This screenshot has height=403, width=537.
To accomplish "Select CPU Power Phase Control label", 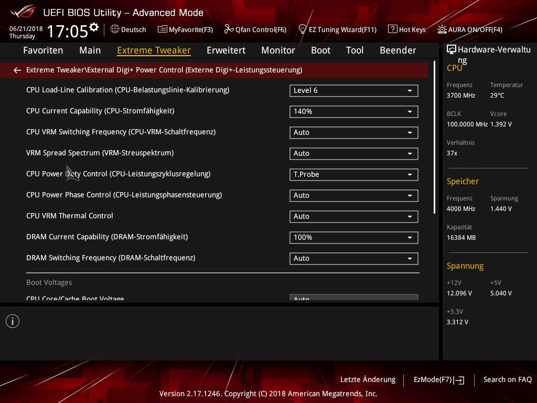I will [x=124, y=195].
